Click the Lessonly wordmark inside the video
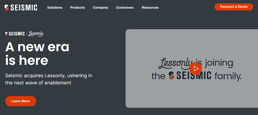The width and height of the screenshot is (258, 115). pos(175,63)
